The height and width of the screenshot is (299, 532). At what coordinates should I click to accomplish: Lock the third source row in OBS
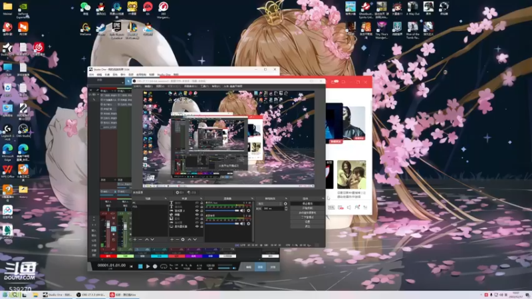point(201,211)
